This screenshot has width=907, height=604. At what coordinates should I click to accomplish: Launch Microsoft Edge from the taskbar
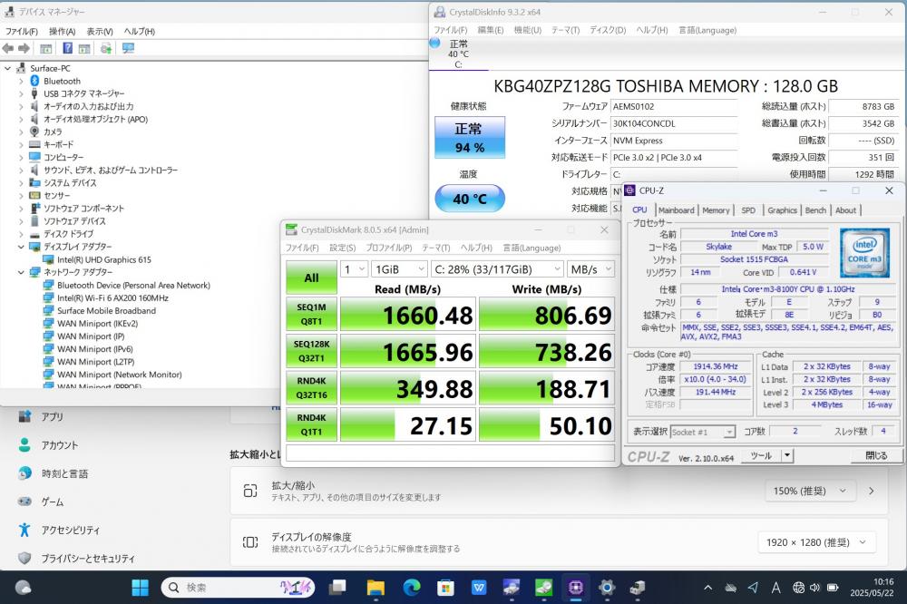coord(411,588)
